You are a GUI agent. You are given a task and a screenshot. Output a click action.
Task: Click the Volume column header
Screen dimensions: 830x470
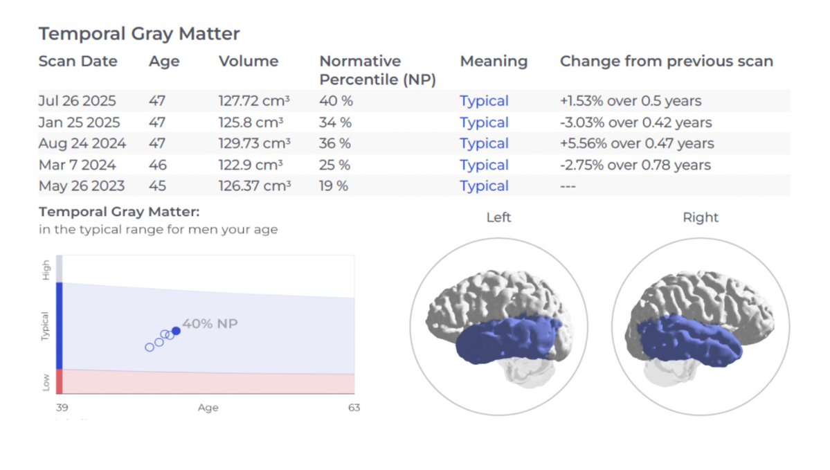(x=248, y=61)
